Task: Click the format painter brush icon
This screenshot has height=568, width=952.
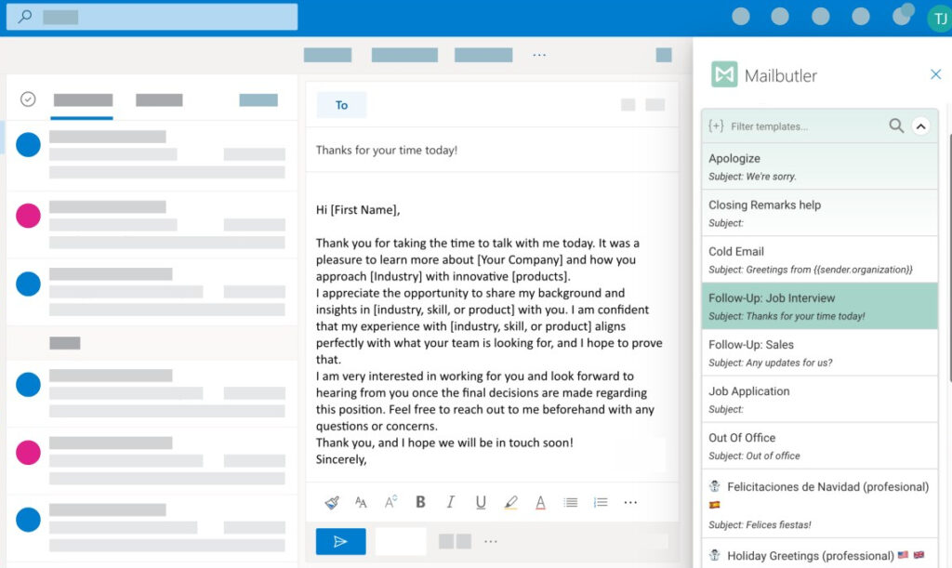Action: [x=332, y=502]
